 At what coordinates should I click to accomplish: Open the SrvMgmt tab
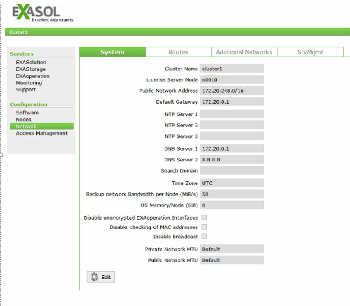(310, 52)
